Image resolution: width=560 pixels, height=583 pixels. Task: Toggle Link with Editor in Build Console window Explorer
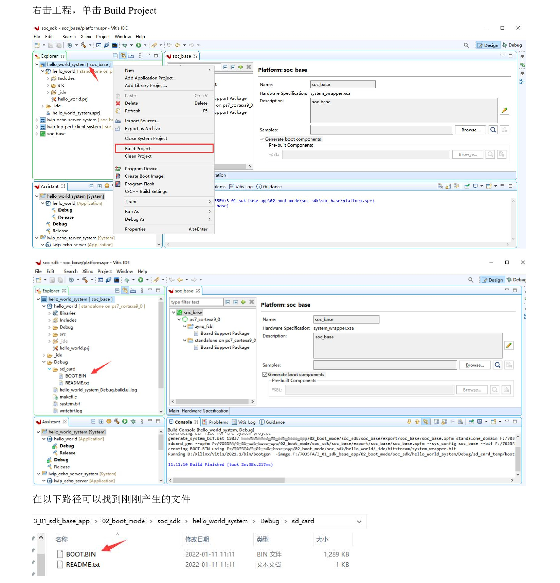click(125, 291)
